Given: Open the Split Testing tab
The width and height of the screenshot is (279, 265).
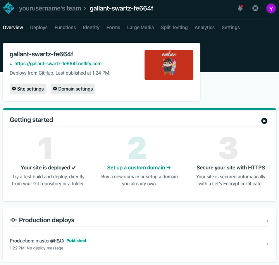Looking at the screenshot, I should (174, 28).
